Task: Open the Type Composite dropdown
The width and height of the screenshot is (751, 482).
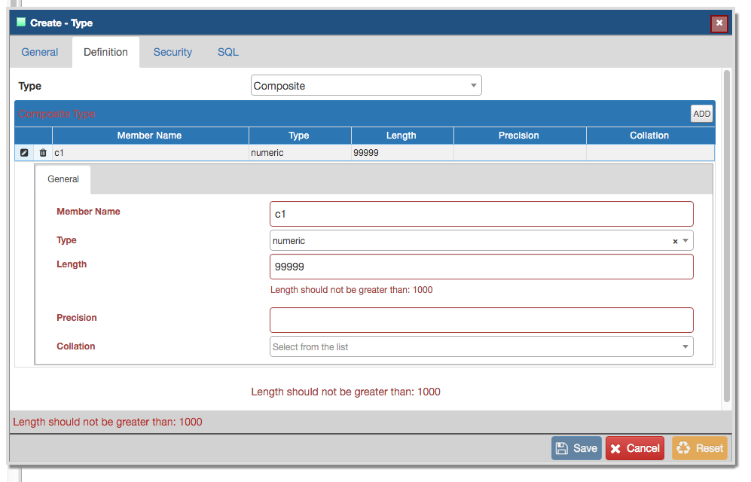Action: 365,86
